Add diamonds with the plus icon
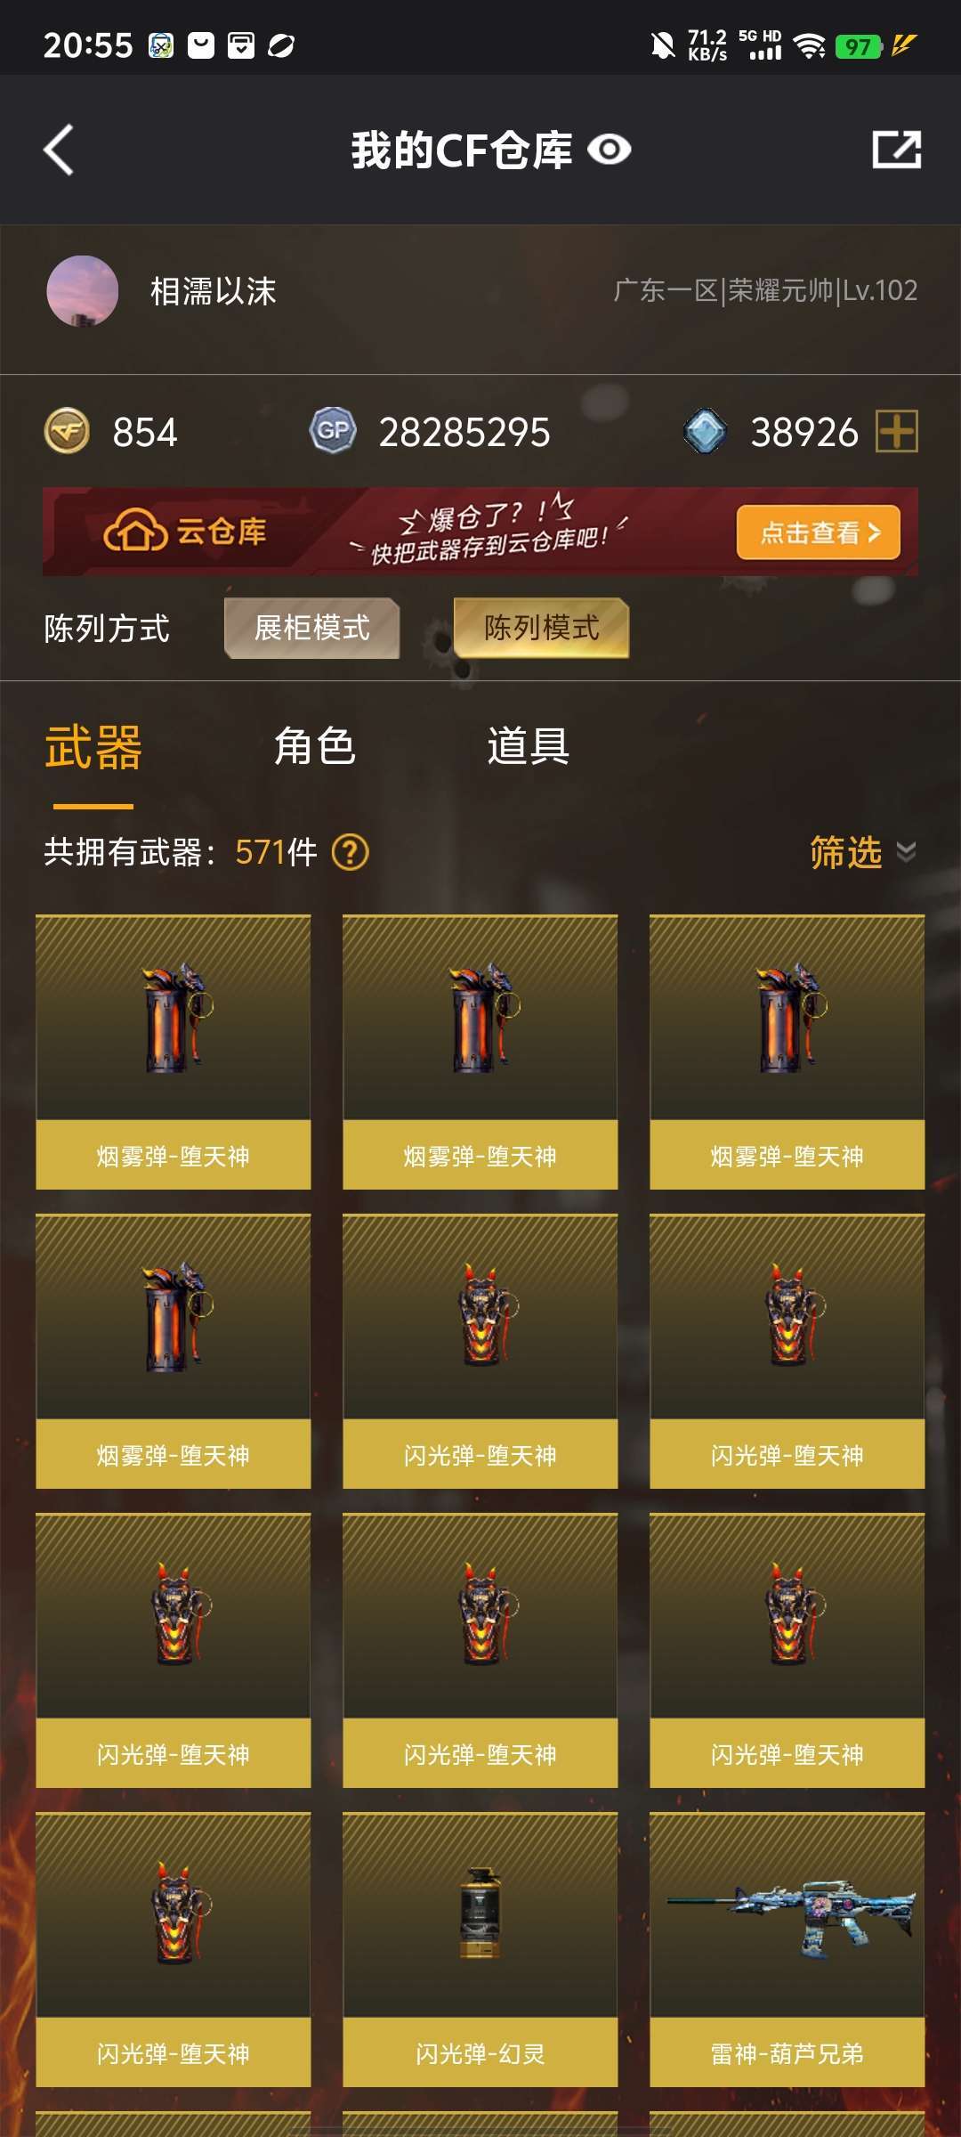961x2137 pixels. pyautogui.click(x=897, y=432)
